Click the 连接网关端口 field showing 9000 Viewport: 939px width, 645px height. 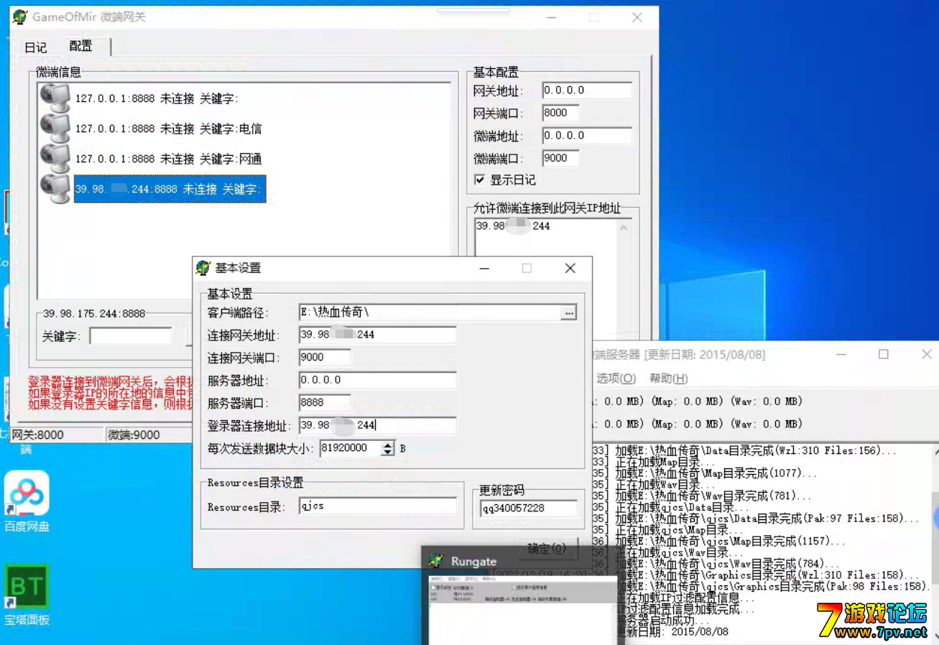(x=325, y=357)
